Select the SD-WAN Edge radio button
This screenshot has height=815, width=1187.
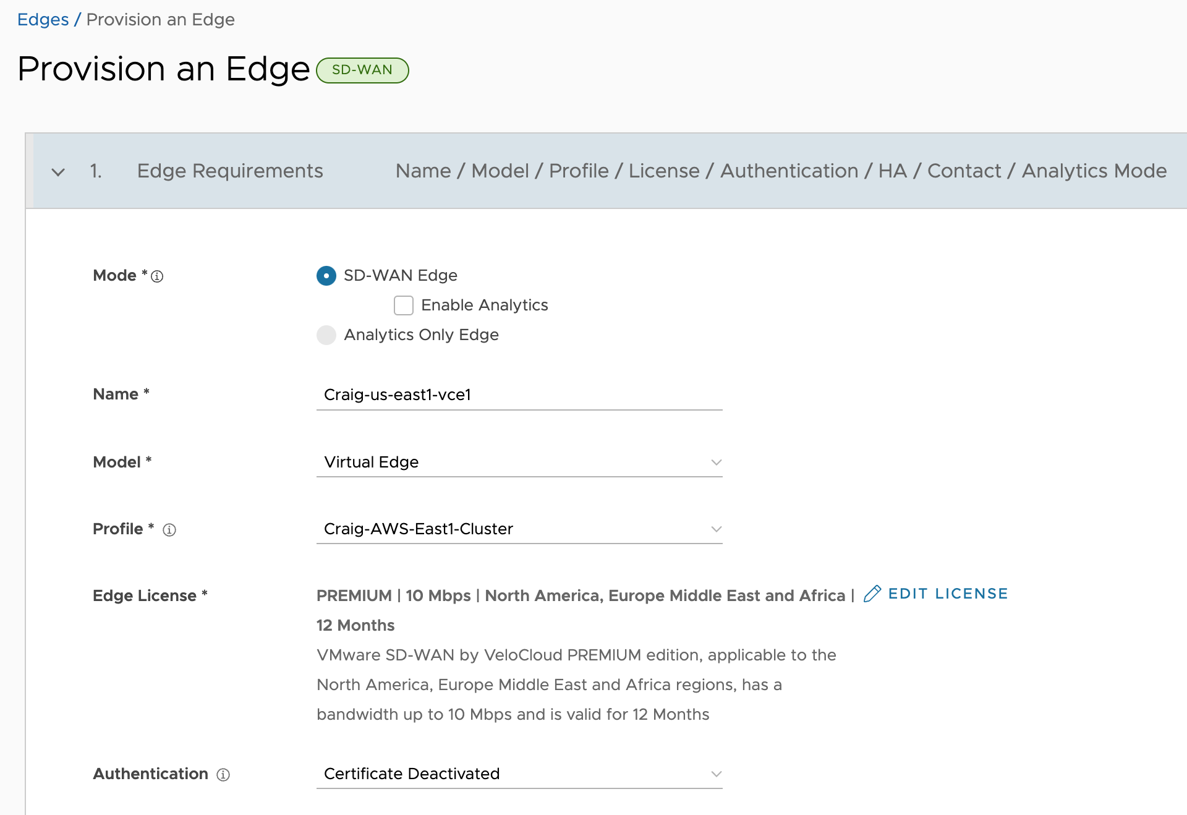click(326, 276)
